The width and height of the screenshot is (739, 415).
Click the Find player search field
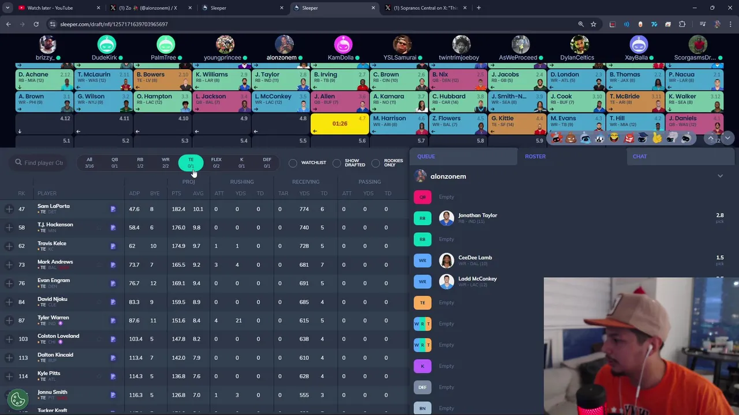[39, 163]
